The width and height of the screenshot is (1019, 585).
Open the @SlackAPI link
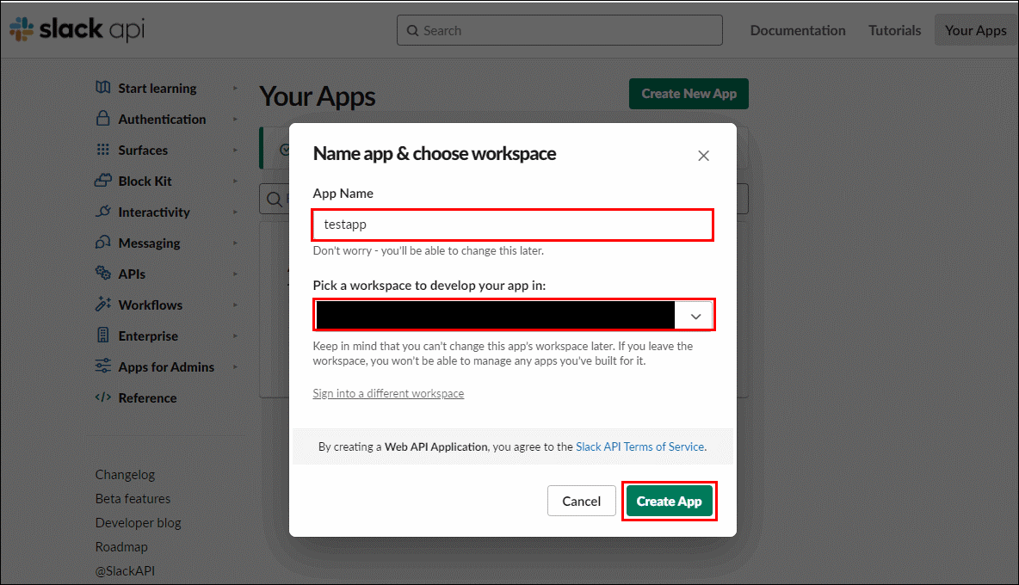[x=125, y=570]
